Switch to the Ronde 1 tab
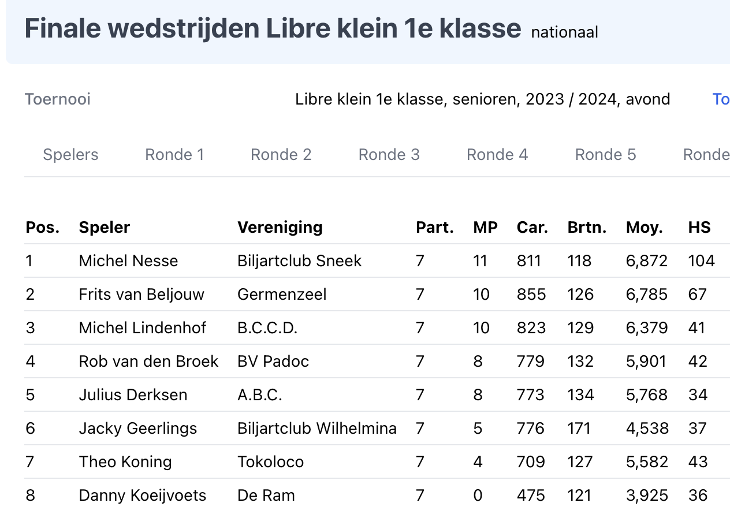The image size is (730, 510). (174, 155)
